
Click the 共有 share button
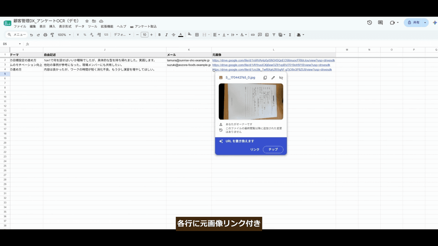[413, 23]
